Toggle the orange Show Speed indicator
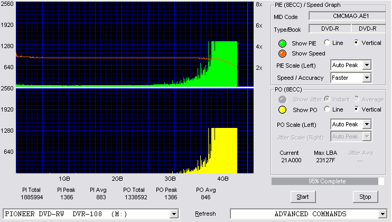Image resolution: width=392 pixels, height=222 pixels. 282,53
